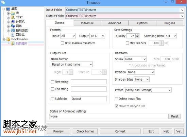Click the conversion progress bar
This screenshot has height=137, width=187.
coord(115,125)
